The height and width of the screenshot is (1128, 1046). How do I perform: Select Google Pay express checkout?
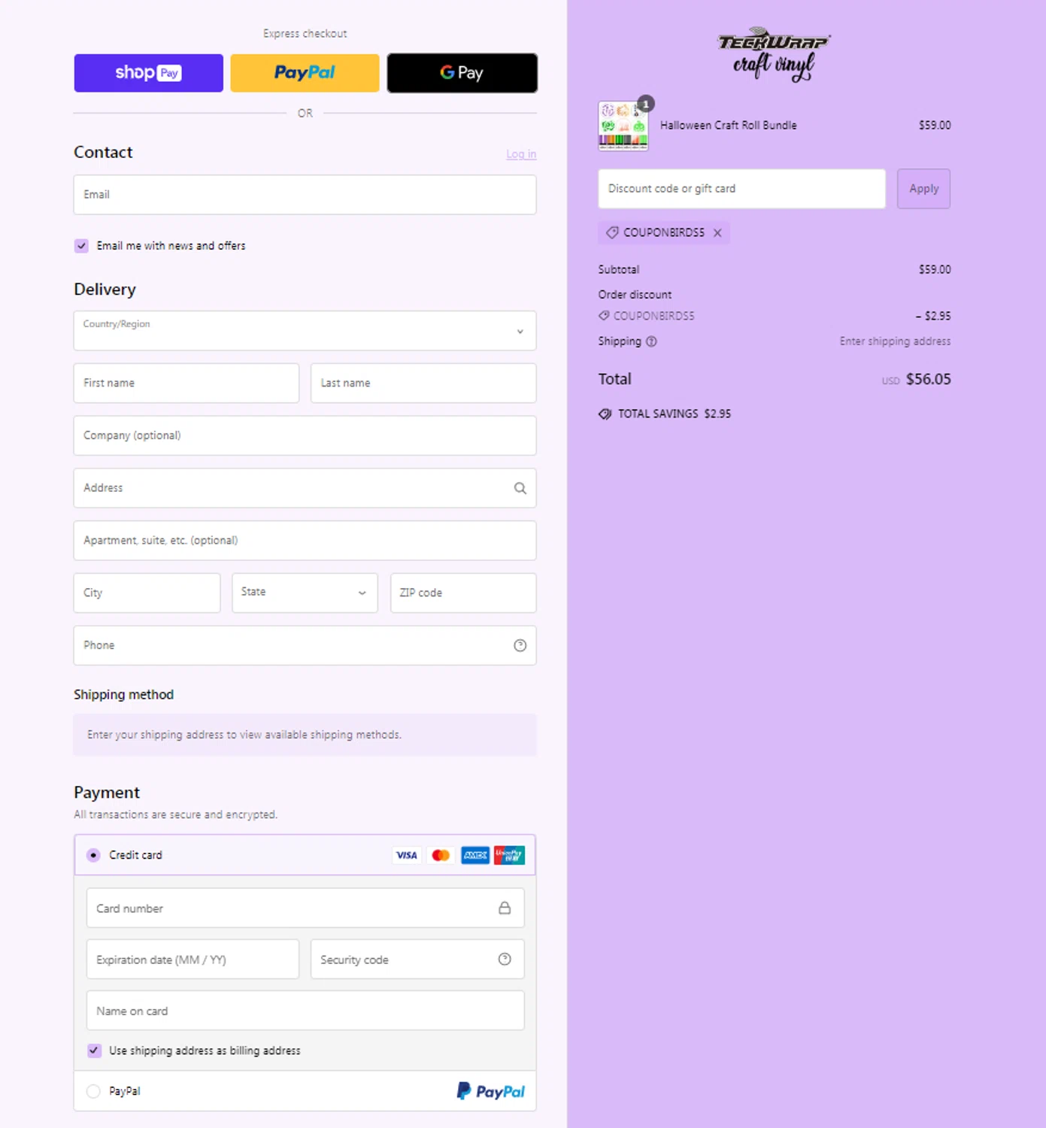coord(462,73)
